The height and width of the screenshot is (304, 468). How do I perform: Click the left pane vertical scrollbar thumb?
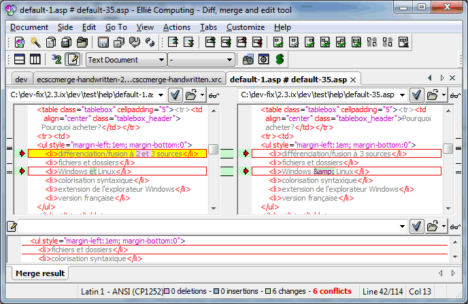(213, 149)
